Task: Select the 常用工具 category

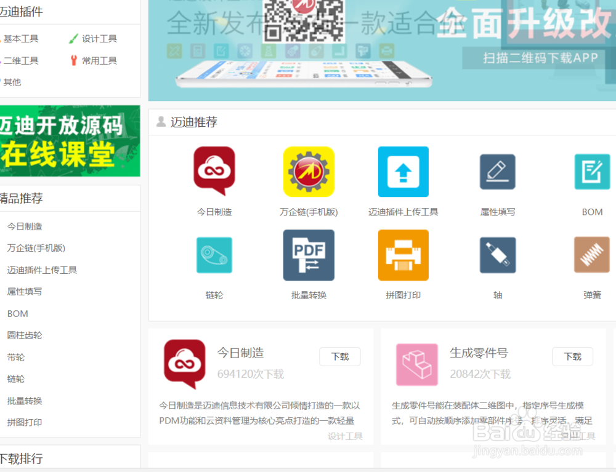Action: click(x=99, y=60)
